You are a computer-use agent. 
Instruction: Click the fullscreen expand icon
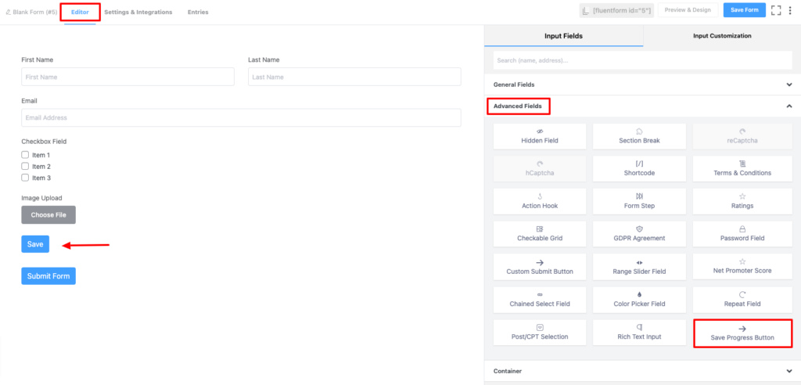[776, 10]
